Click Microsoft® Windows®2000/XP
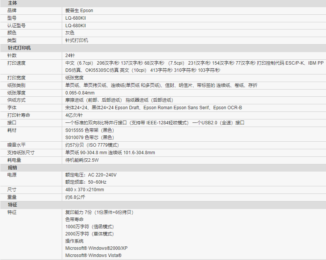 point(96,248)
